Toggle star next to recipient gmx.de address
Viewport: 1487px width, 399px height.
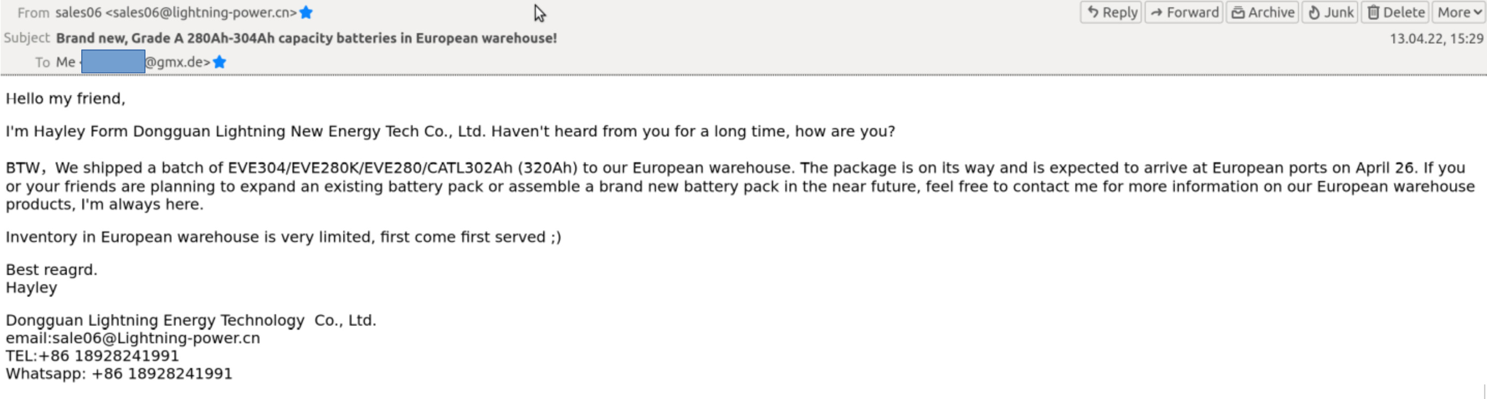220,62
